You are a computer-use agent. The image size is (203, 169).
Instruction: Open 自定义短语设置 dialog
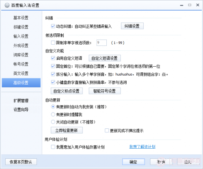105,58
